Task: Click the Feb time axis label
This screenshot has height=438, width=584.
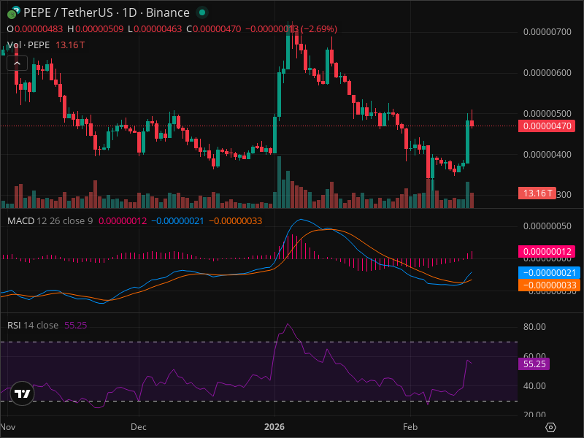Action: [410, 427]
